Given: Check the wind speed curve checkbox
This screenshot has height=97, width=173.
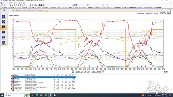Looking at the screenshot, I should pyautogui.click(x=11, y=90).
